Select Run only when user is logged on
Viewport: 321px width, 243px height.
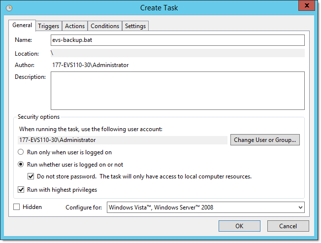(x=22, y=152)
